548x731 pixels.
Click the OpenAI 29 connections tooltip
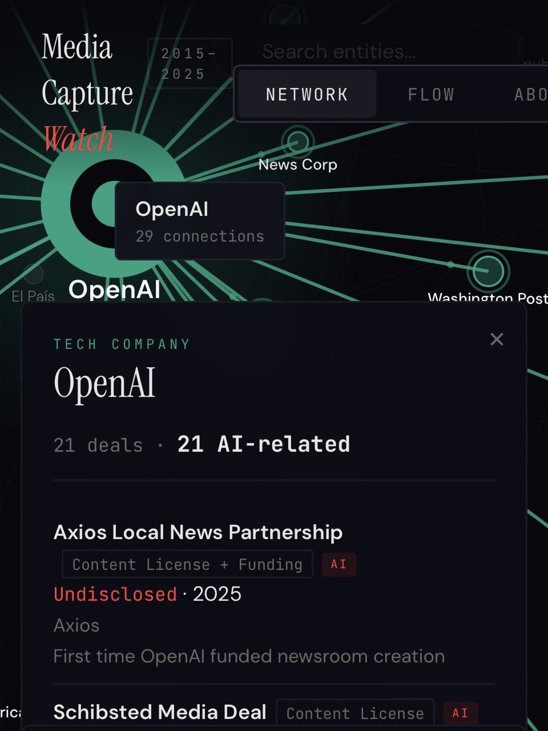coord(200,221)
